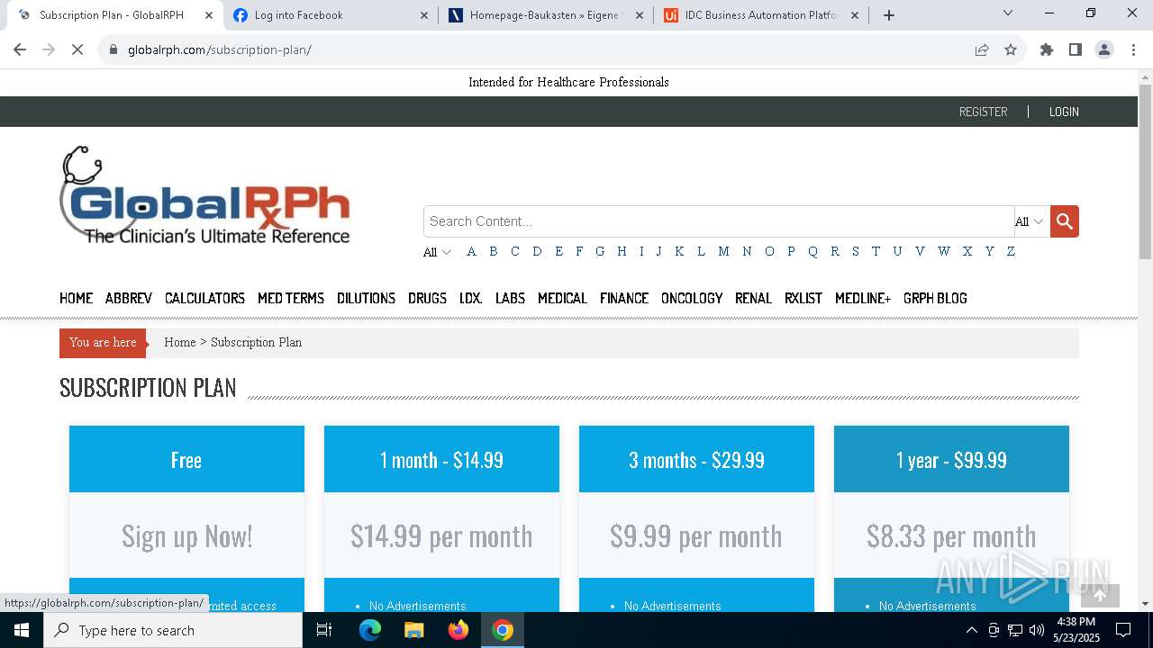Launch Firefox from the taskbar
Viewport: 1153px width, 648px height.
tap(458, 630)
